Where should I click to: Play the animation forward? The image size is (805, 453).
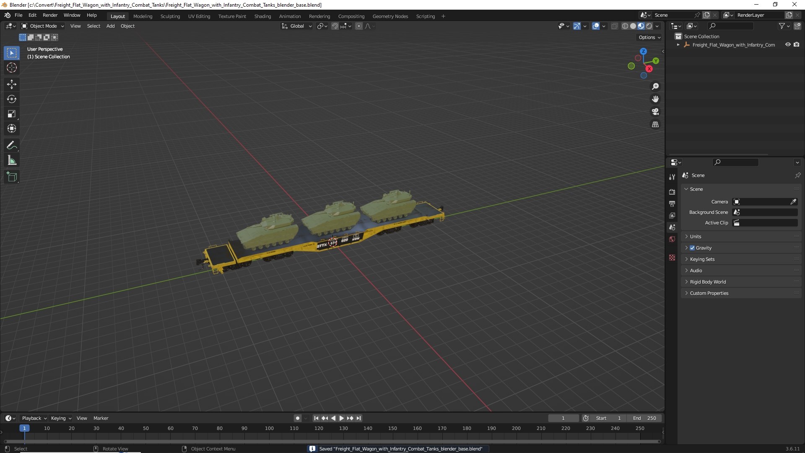(341, 418)
